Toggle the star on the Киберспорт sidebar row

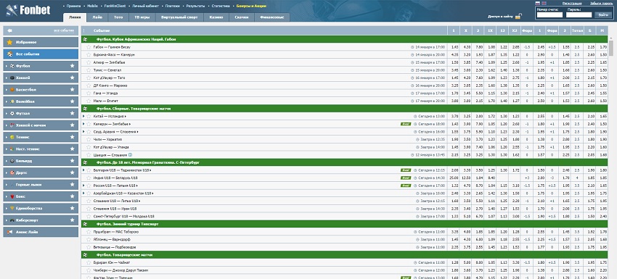72,220
